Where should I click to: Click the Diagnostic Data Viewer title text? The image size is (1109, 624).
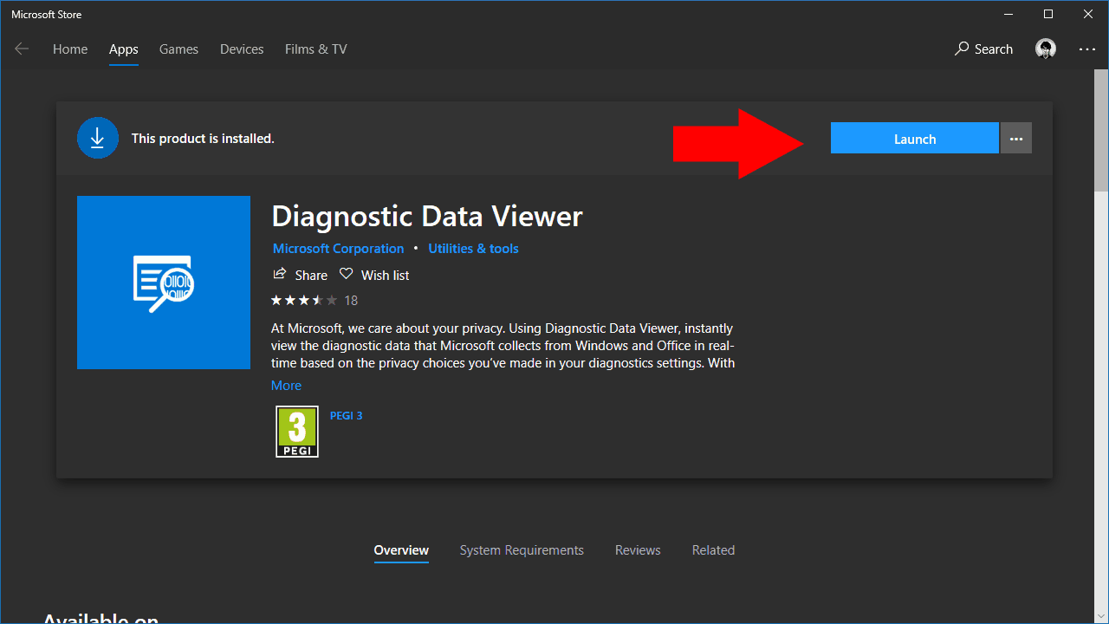click(427, 216)
